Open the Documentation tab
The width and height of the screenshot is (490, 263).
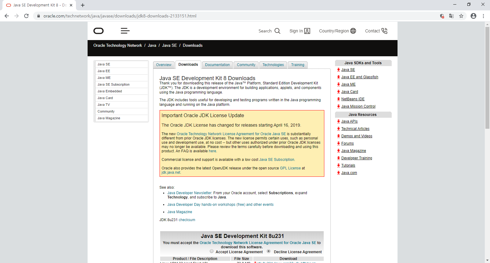[x=217, y=65]
